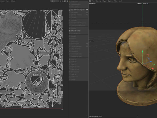Open Set UVW from Projection settings gear

pyautogui.click(x=87, y=10)
